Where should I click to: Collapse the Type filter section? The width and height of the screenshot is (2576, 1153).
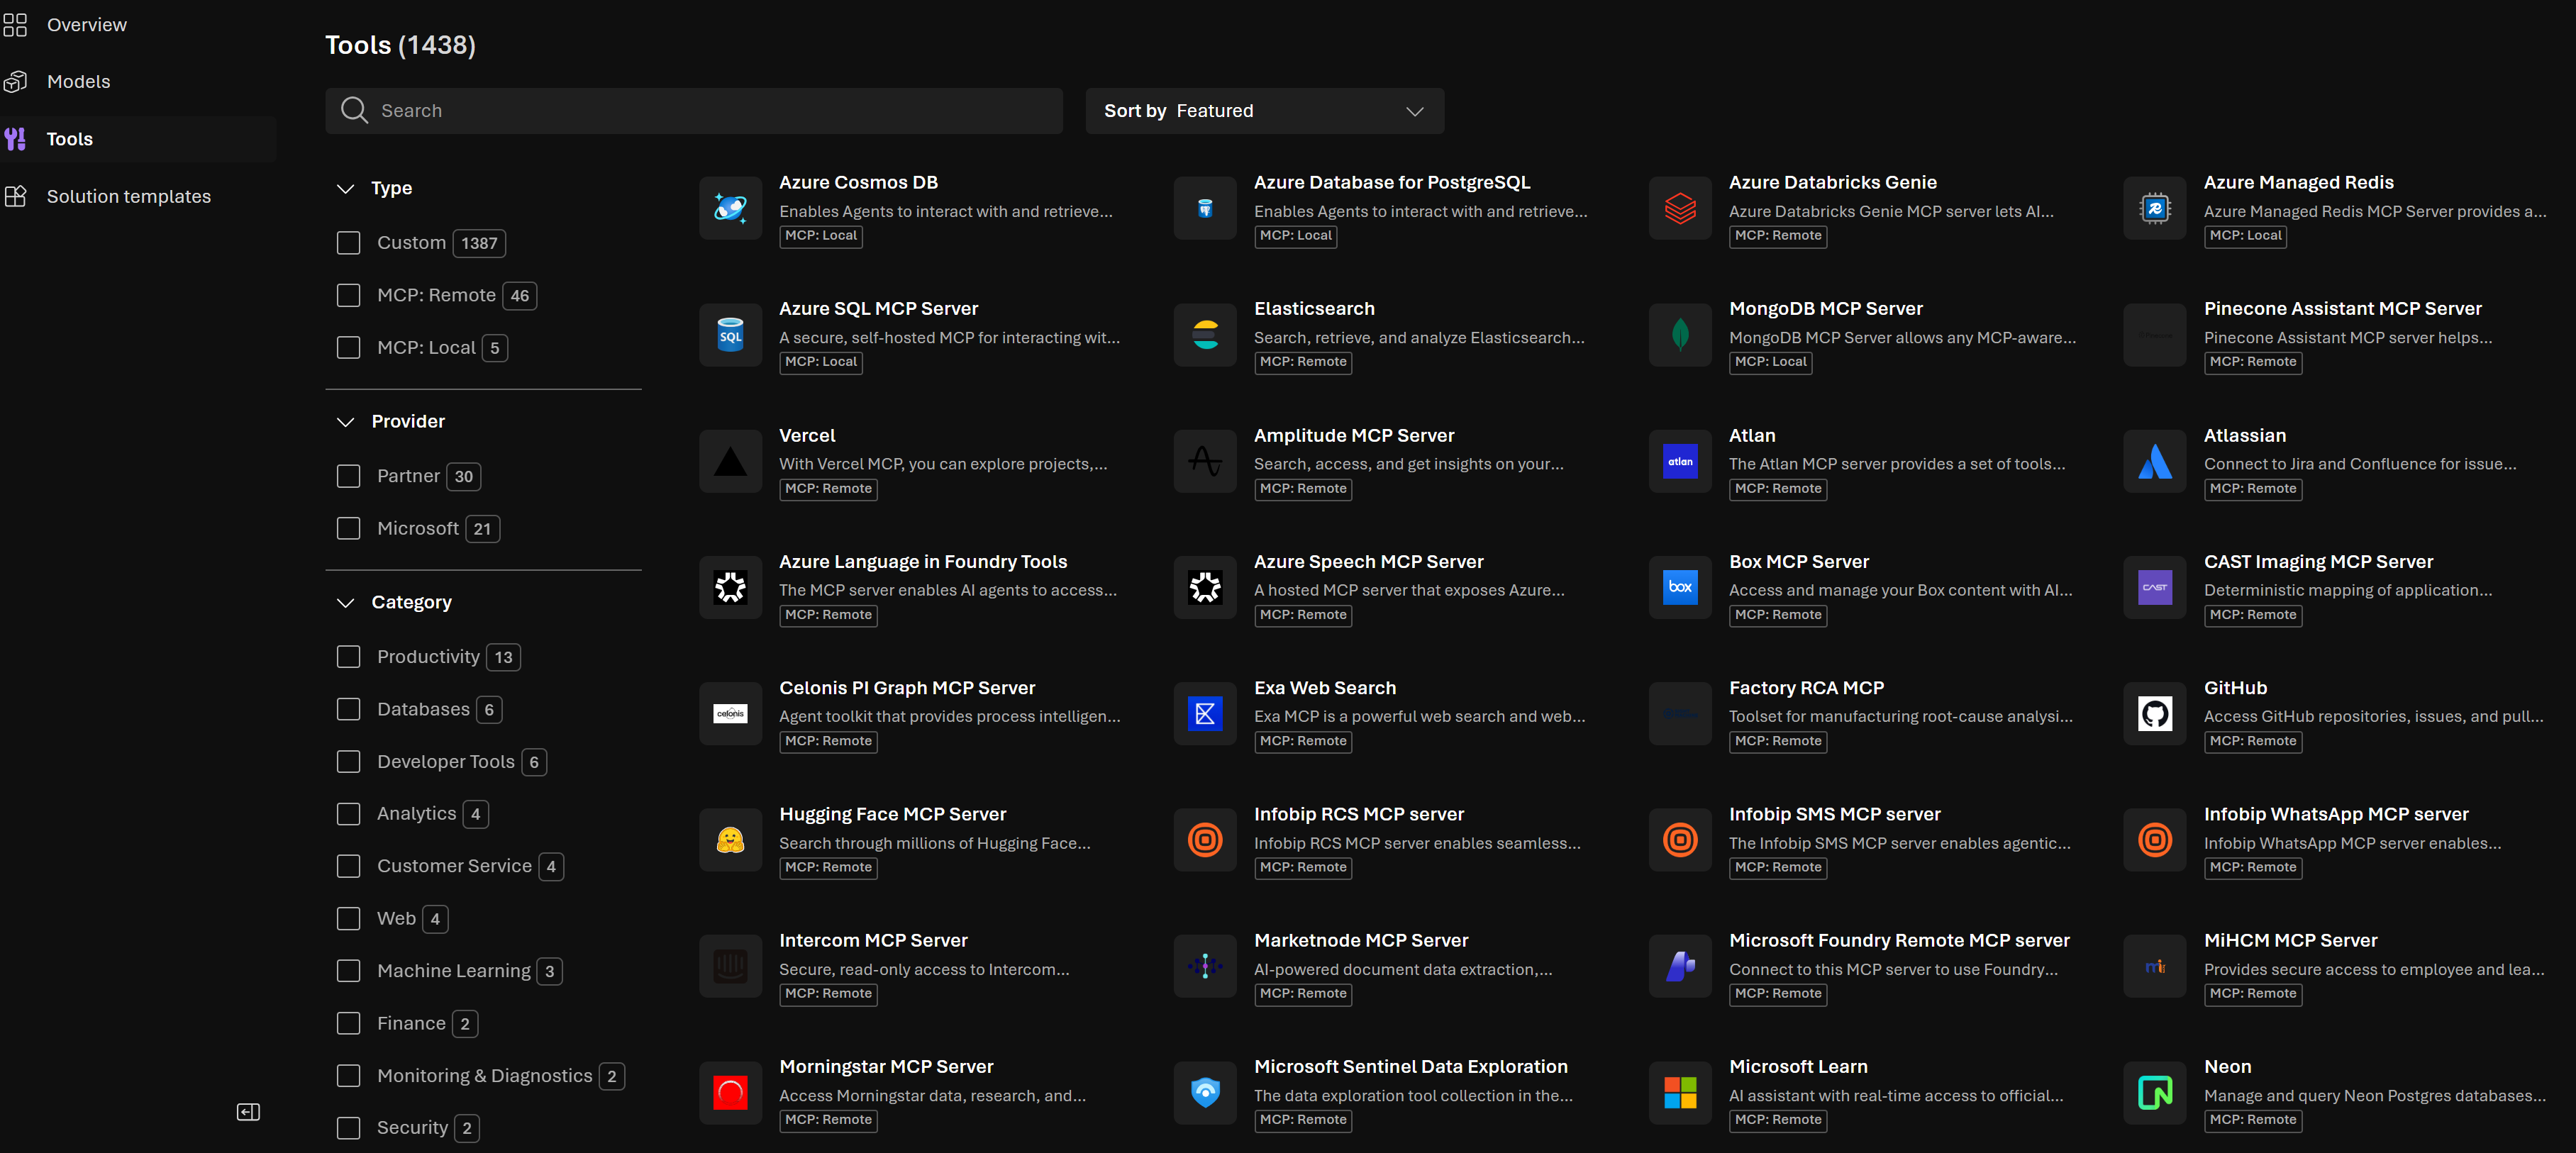[x=346, y=189]
